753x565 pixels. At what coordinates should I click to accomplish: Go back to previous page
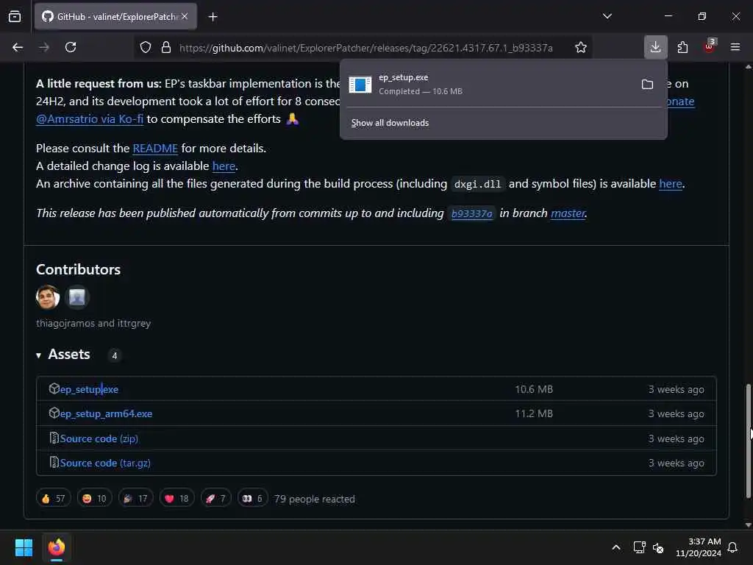tap(18, 47)
